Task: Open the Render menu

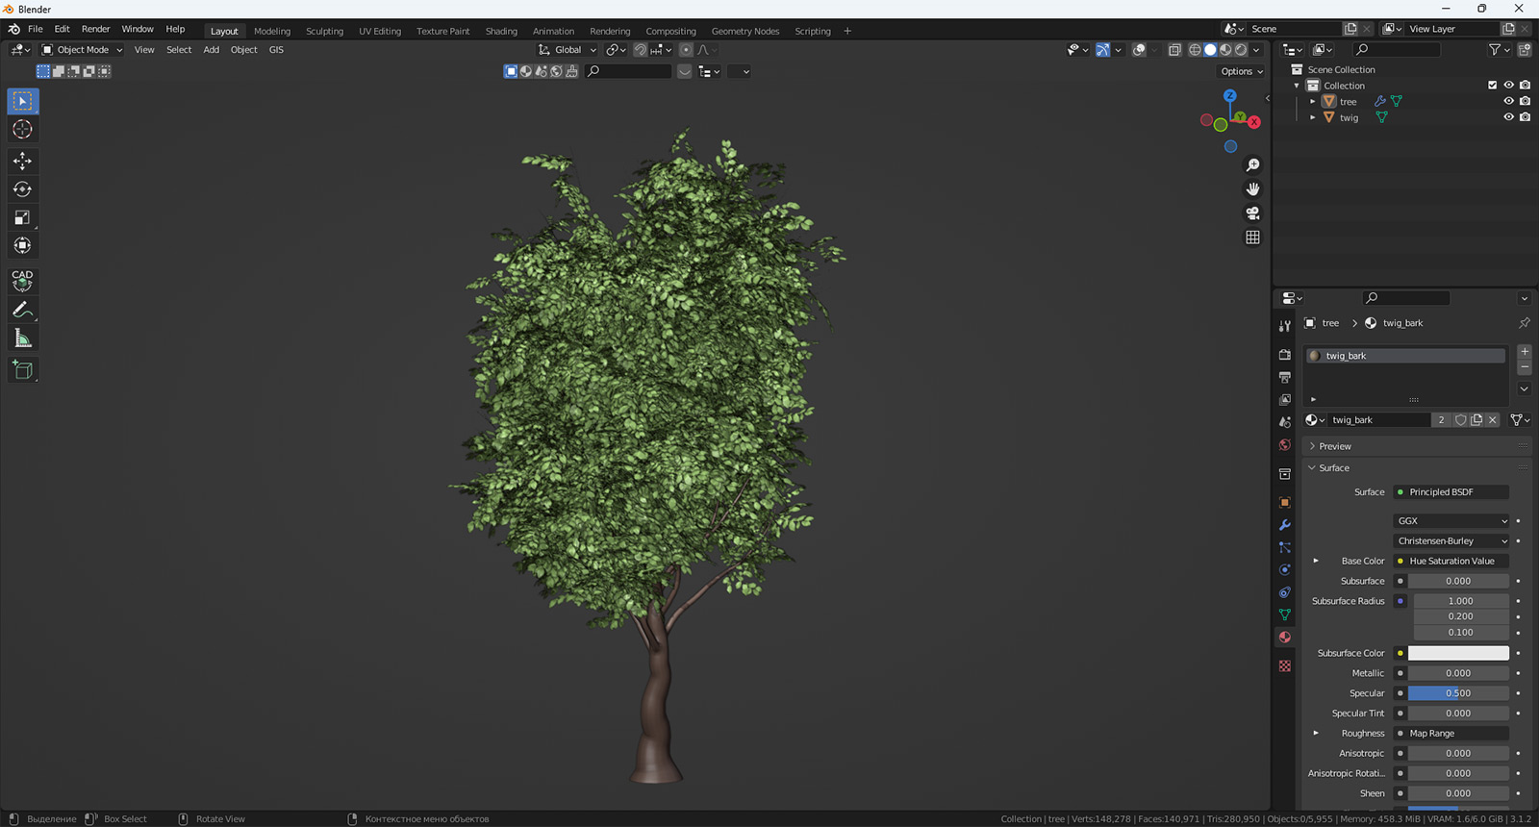Action: [95, 29]
